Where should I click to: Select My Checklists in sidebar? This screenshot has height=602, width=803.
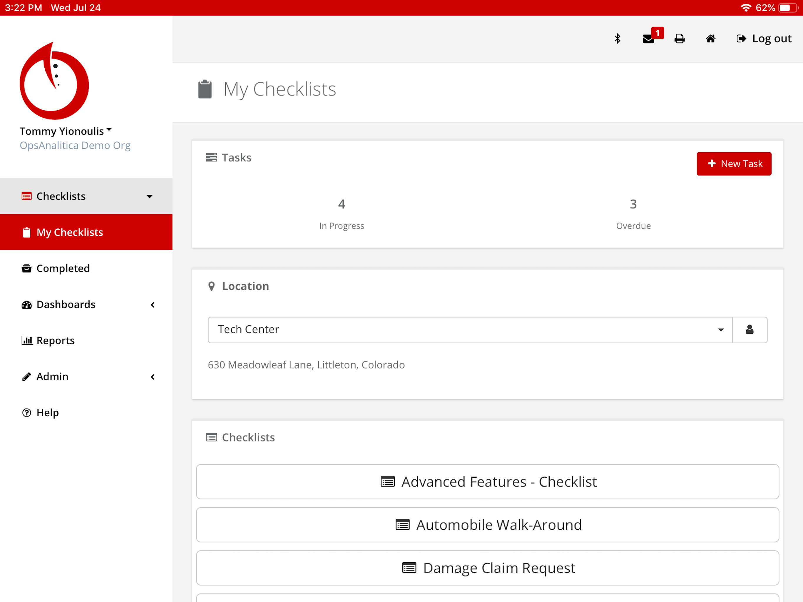(70, 233)
